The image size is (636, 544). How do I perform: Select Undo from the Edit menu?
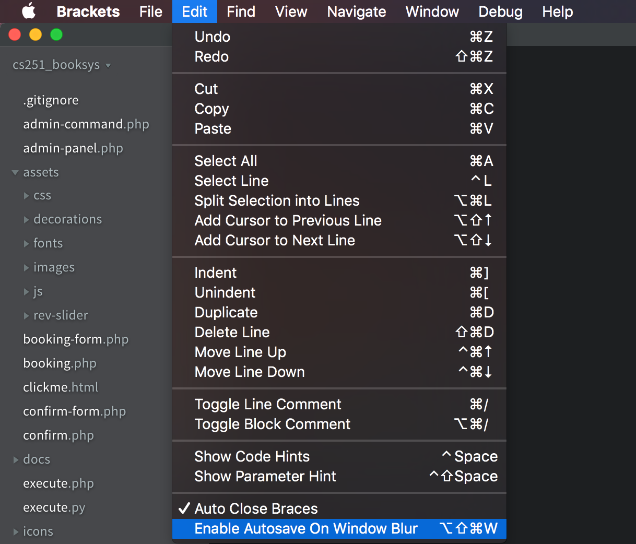tap(212, 37)
